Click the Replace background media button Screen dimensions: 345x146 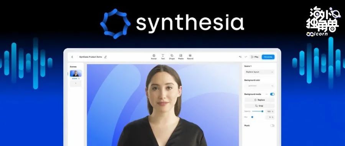click(260, 100)
